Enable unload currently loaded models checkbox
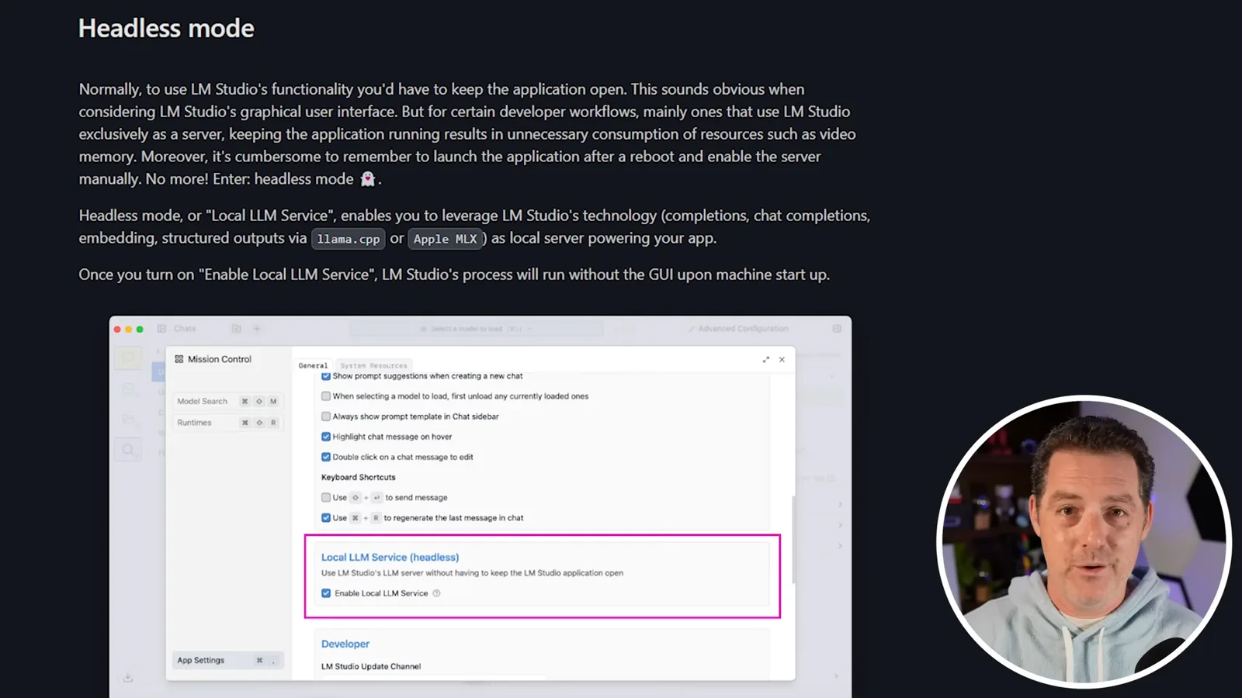This screenshot has height=698, width=1242. pos(326,396)
